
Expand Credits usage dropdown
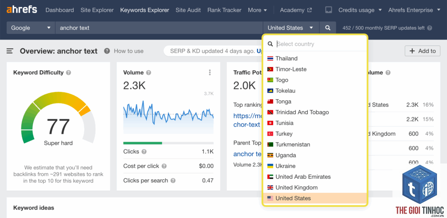point(360,10)
